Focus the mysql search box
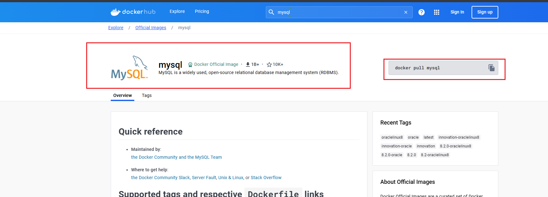 pyautogui.click(x=339, y=12)
